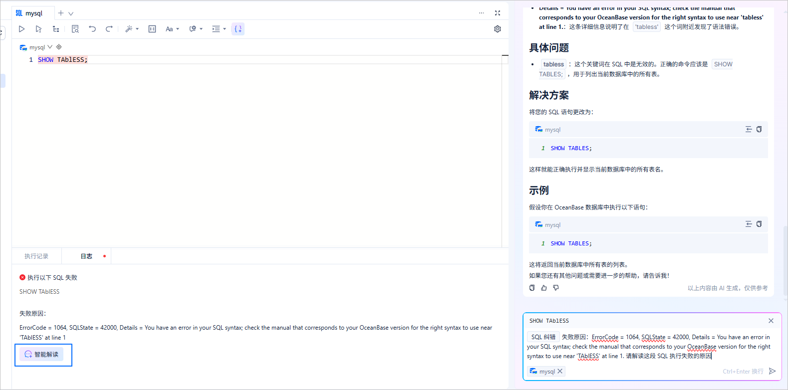The width and height of the screenshot is (788, 390).
Task: Switch to the 执行记录 tab
Action: click(x=36, y=256)
